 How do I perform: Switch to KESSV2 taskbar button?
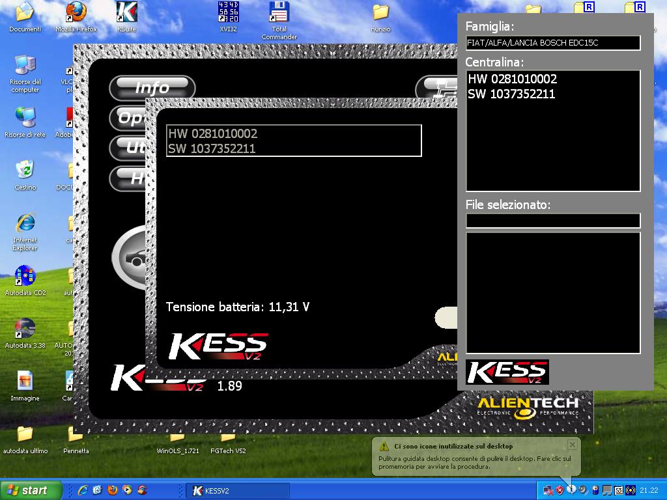click(238, 491)
